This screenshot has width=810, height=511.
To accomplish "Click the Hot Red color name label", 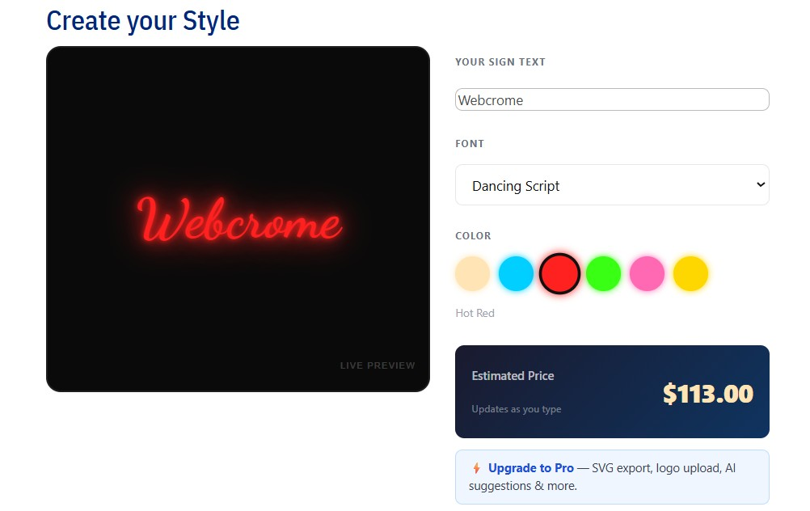I will click(475, 313).
